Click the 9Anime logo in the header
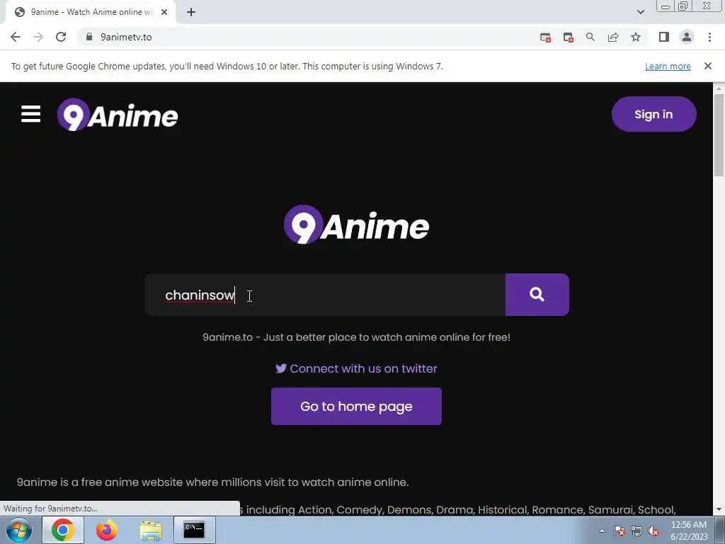 click(x=118, y=114)
